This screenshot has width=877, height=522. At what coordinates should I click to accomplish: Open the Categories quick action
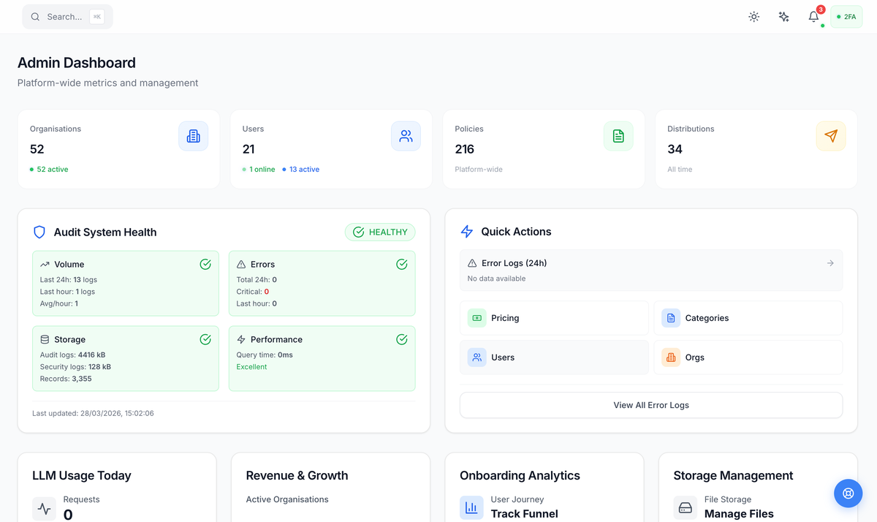[x=748, y=318]
